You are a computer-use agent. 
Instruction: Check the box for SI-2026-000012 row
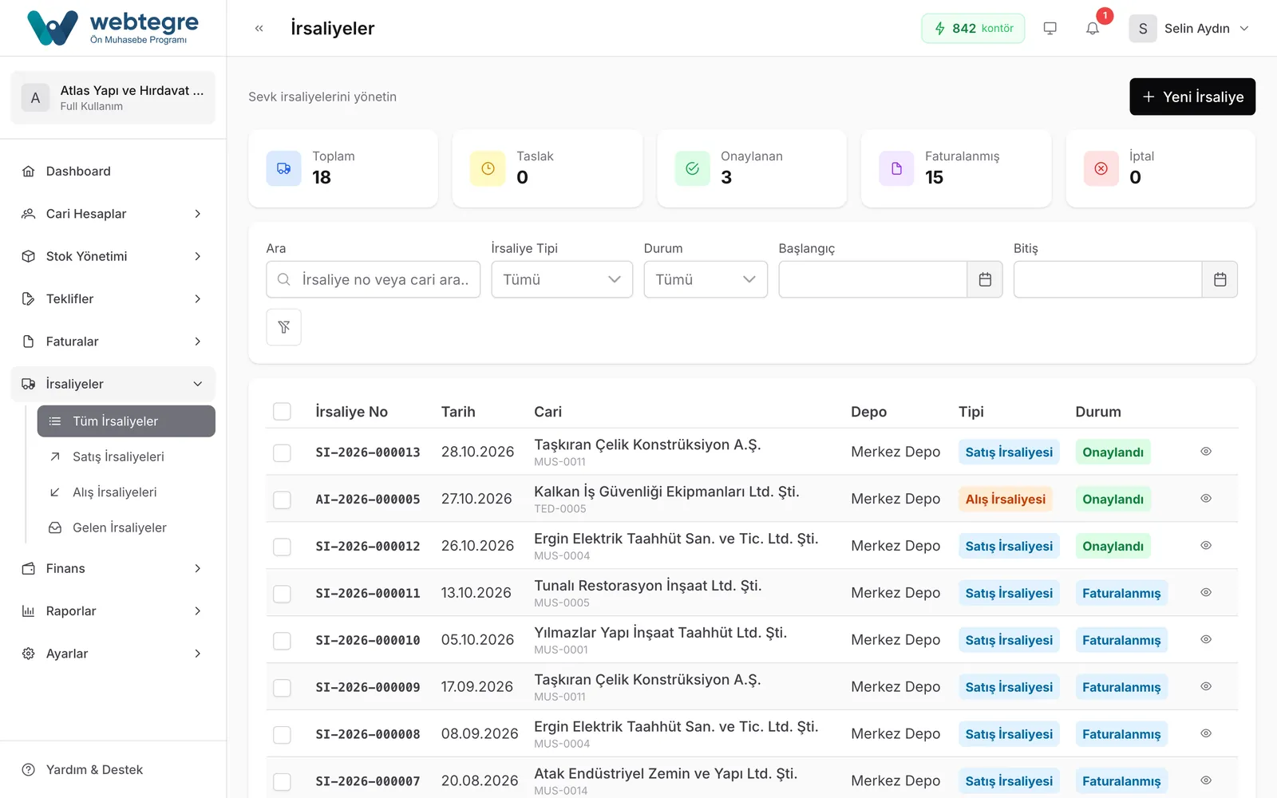tap(282, 547)
